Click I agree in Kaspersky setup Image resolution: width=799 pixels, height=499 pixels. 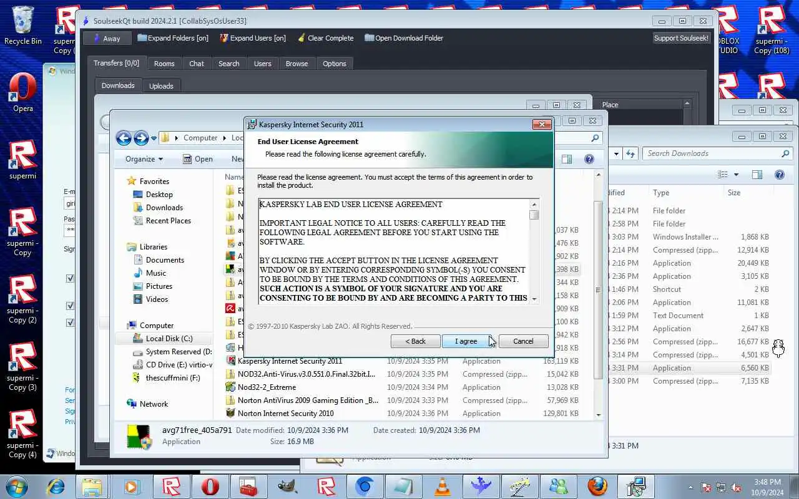tap(466, 341)
